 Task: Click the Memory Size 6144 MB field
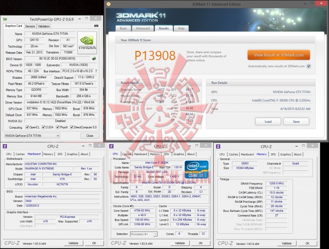36,96
